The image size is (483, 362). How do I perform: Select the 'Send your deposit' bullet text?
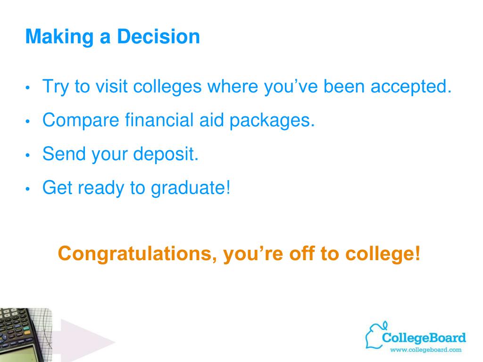120,154
